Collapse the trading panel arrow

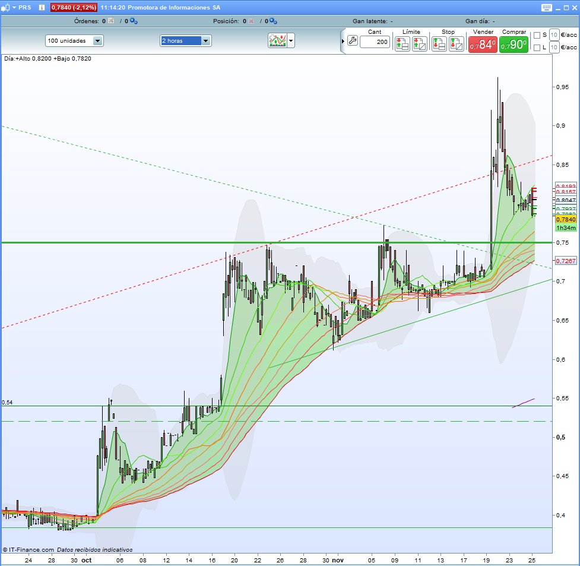click(343, 41)
